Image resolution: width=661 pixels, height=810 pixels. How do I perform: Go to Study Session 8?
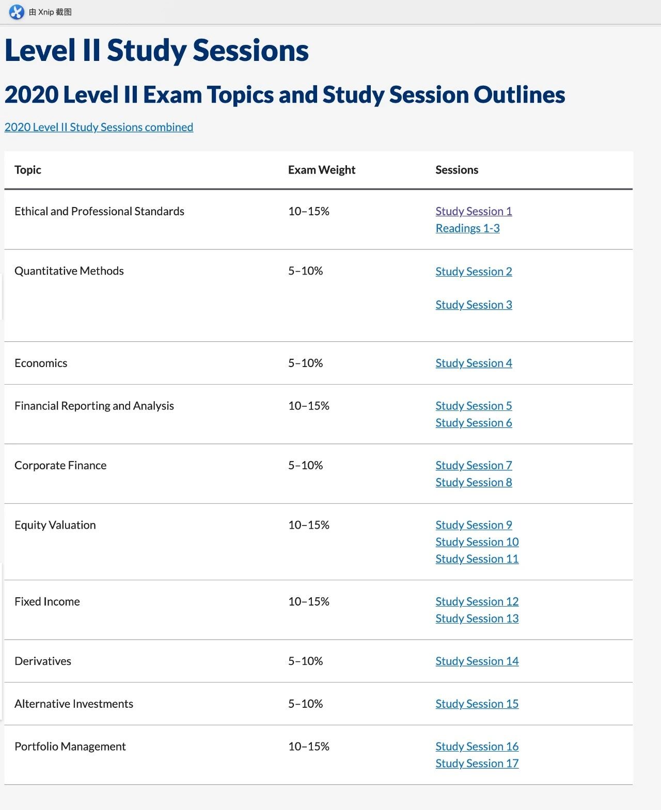pos(474,482)
